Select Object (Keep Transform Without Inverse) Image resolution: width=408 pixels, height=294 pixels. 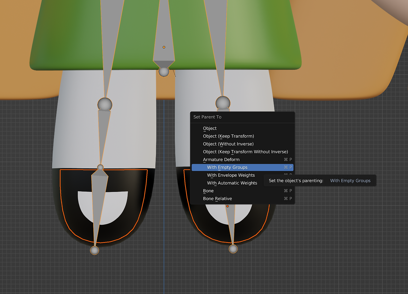242,152
